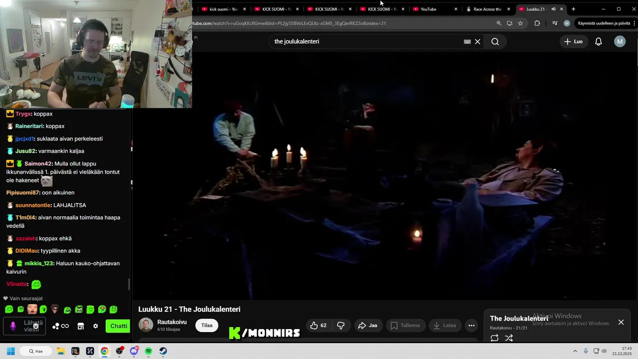Click username Saimon42 in chat
This screenshot has width=638, height=359.
(x=38, y=164)
